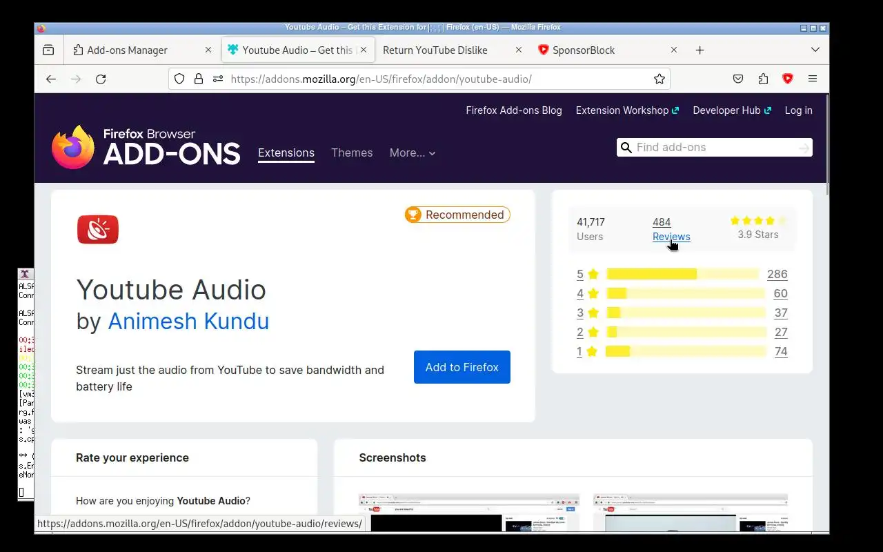Open the Developer Hub link
883x552 pixels.
point(732,110)
